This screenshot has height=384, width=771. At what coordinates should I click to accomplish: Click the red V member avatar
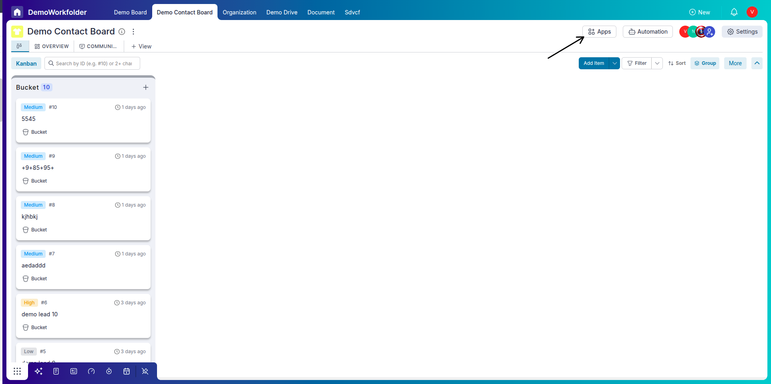pos(684,32)
